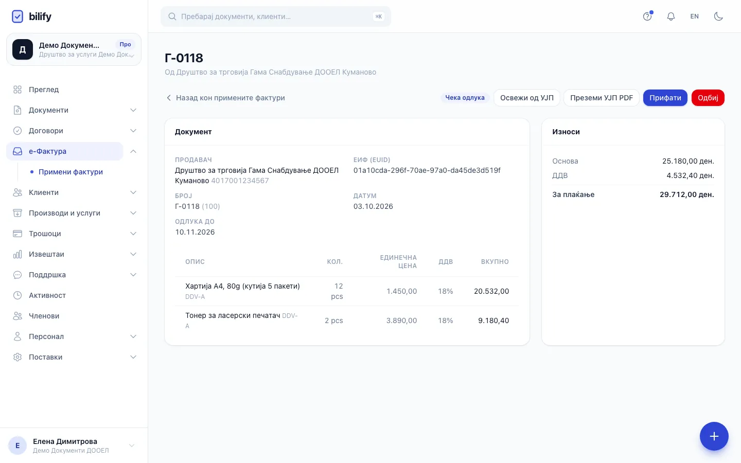Download УЈП PDF via Преземи button
The width and height of the screenshot is (741, 463).
point(602,98)
